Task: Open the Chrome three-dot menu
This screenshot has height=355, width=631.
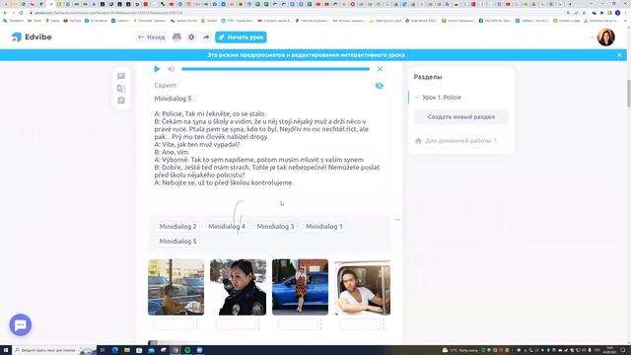Action: 625,13
